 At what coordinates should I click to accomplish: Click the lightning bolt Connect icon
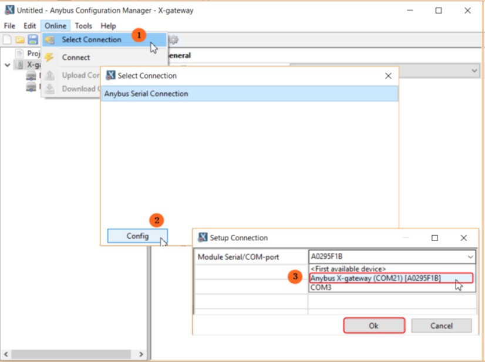pyautogui.click(x=49, y=57)
